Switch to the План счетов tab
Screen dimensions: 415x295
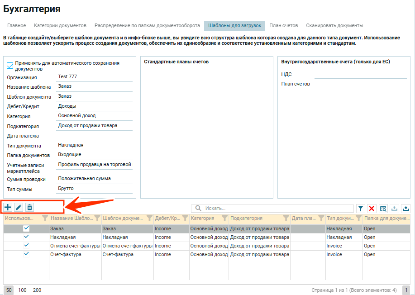tap(283, 25)
